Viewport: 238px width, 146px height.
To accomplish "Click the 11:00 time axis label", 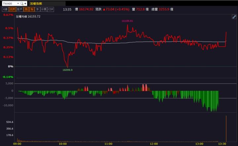I will coord(108,144).
